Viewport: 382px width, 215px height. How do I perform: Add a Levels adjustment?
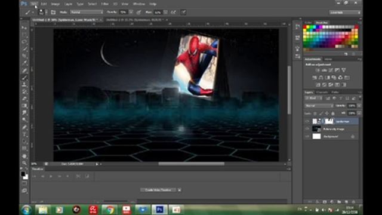point(324,70)
